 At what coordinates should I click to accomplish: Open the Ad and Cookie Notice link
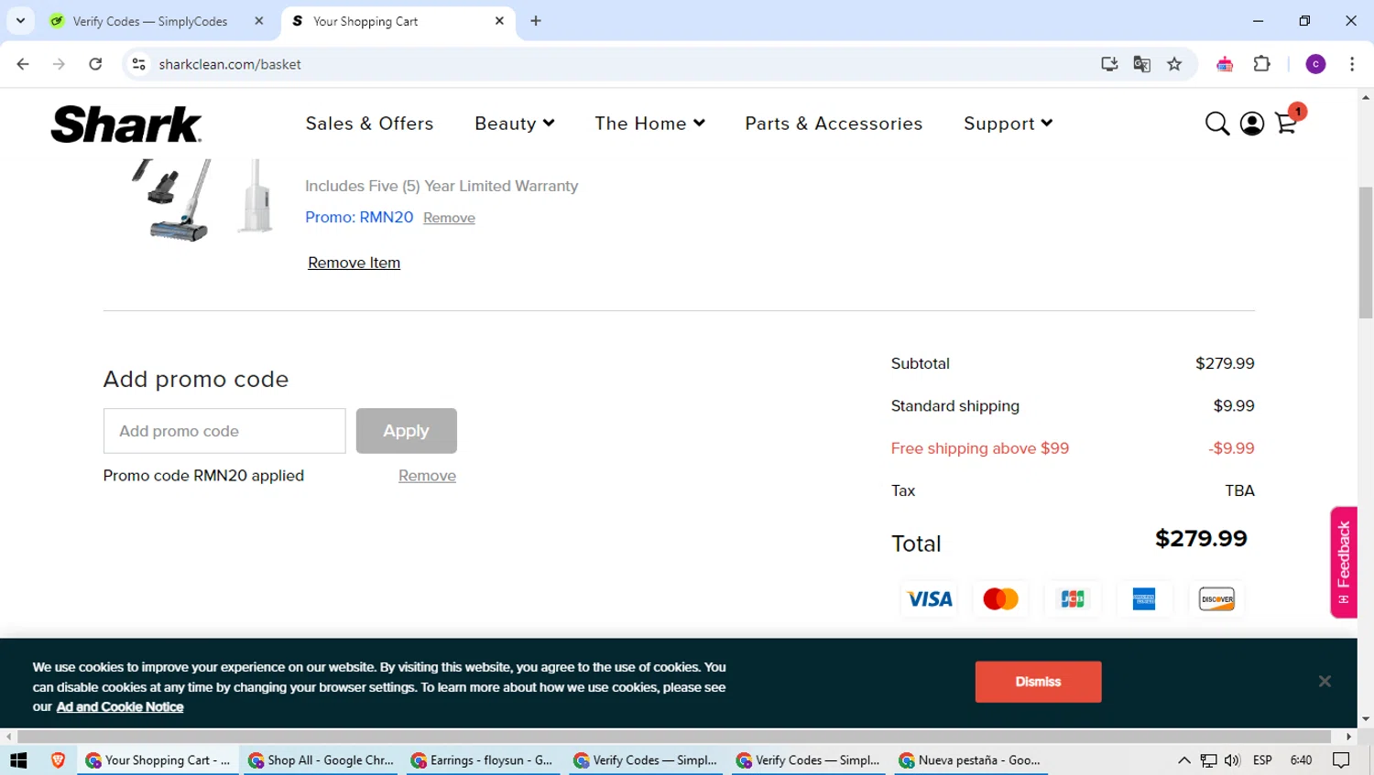[120, 707]
